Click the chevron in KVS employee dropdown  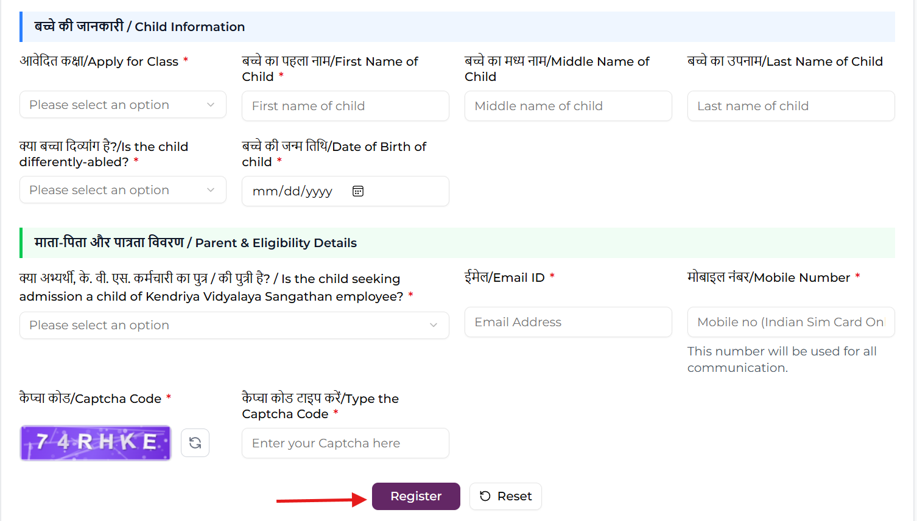pyautogui.click(x=434, y=325)
